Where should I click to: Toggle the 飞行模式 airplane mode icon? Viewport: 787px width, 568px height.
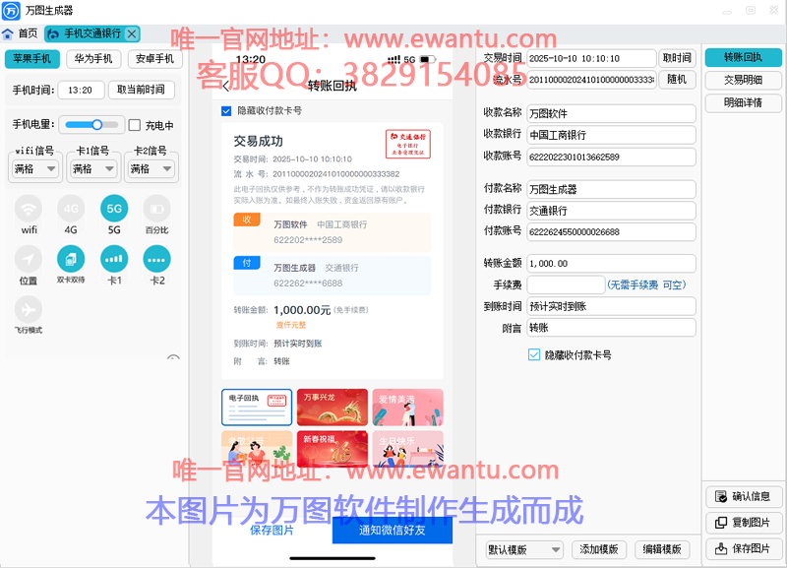(x=29, y=309)
